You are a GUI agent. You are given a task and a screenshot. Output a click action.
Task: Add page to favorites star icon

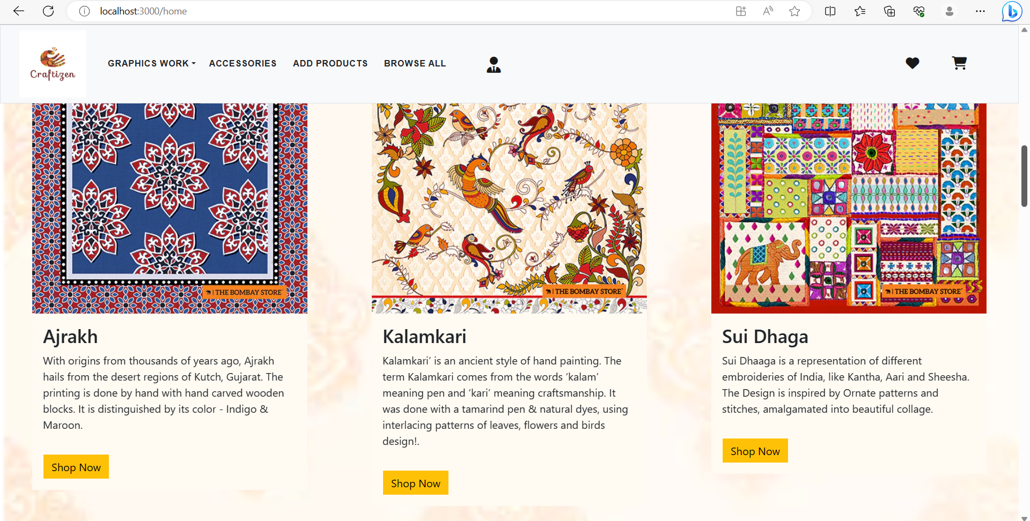click(794, 11)
